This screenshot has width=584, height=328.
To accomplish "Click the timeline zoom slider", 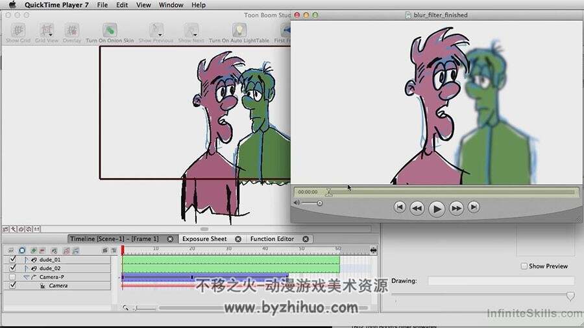I will [x=145, y=309].
